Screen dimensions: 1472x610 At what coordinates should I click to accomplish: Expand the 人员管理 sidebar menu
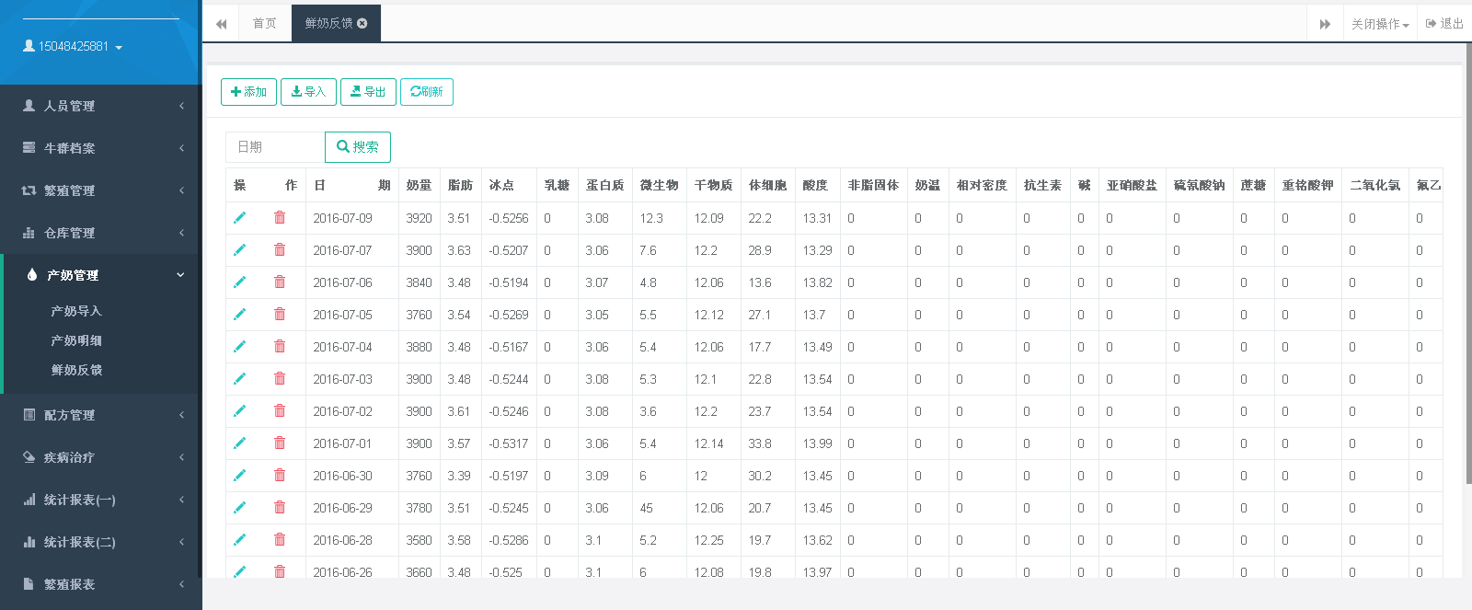pyautogui.click(x=101, y=106)
